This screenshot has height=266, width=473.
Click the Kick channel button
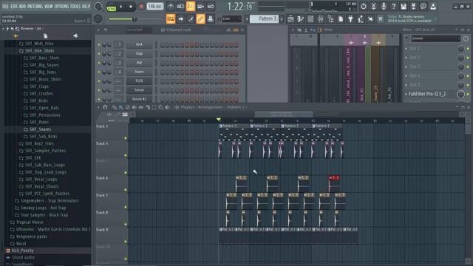pyautogui.click(x=139, y=44)
